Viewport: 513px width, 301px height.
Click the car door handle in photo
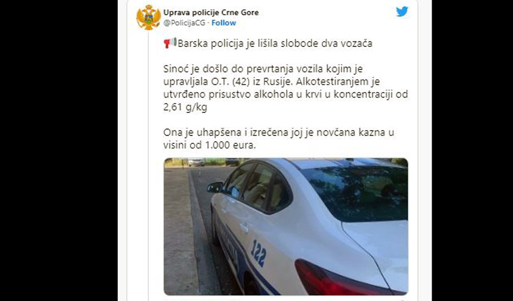(244, 227)
